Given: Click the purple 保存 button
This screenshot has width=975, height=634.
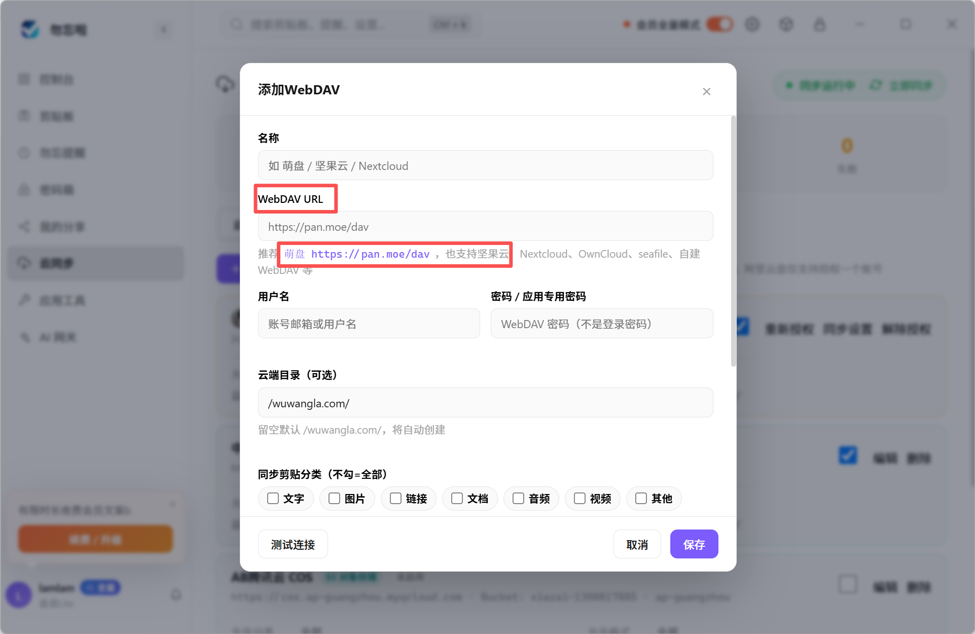Looking at the screenshot, I should click(x=694, y=544).
